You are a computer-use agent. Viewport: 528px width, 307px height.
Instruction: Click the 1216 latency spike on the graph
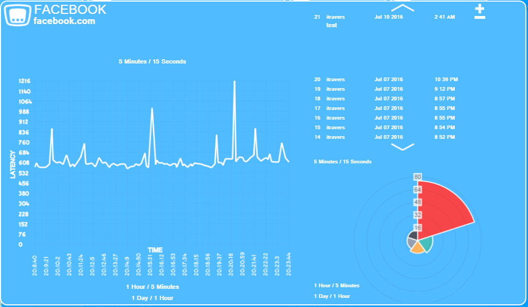[x=235, y=82]
